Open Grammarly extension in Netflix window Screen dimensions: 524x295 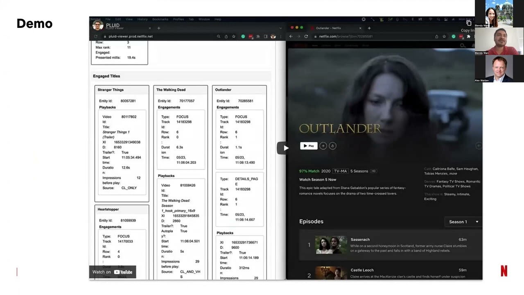[454, 36]
